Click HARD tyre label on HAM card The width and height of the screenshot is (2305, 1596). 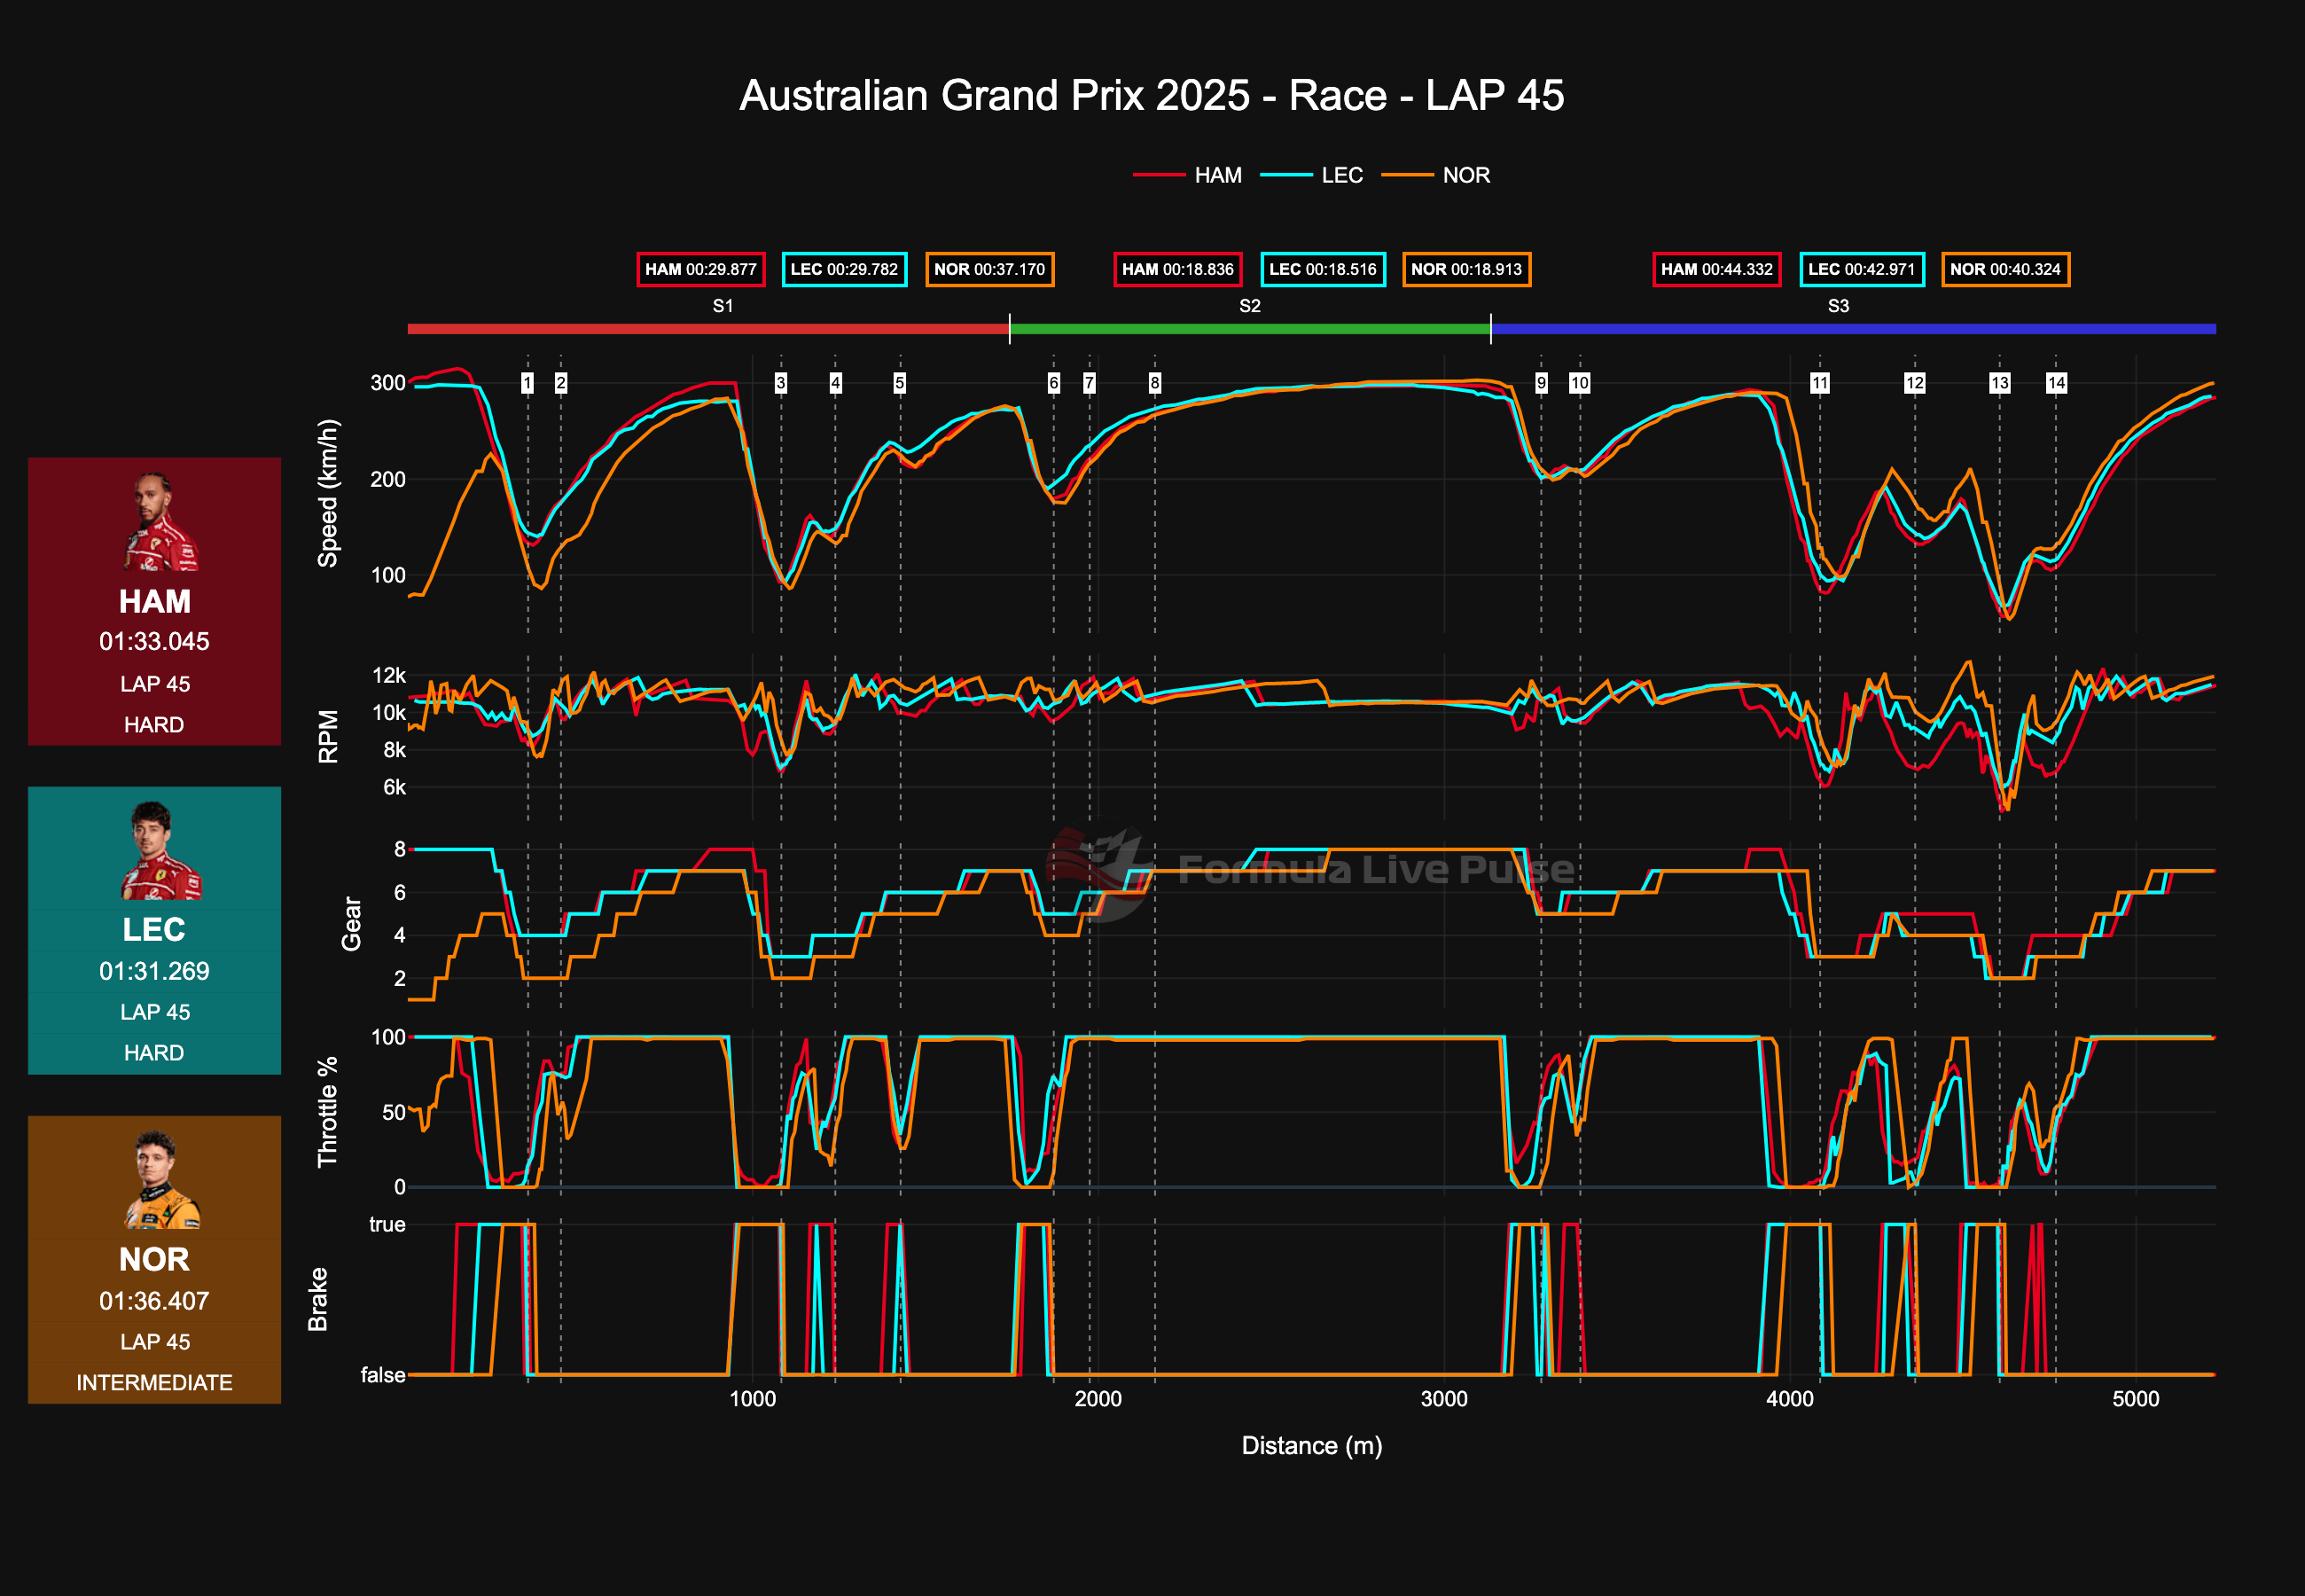click(154, 725)
